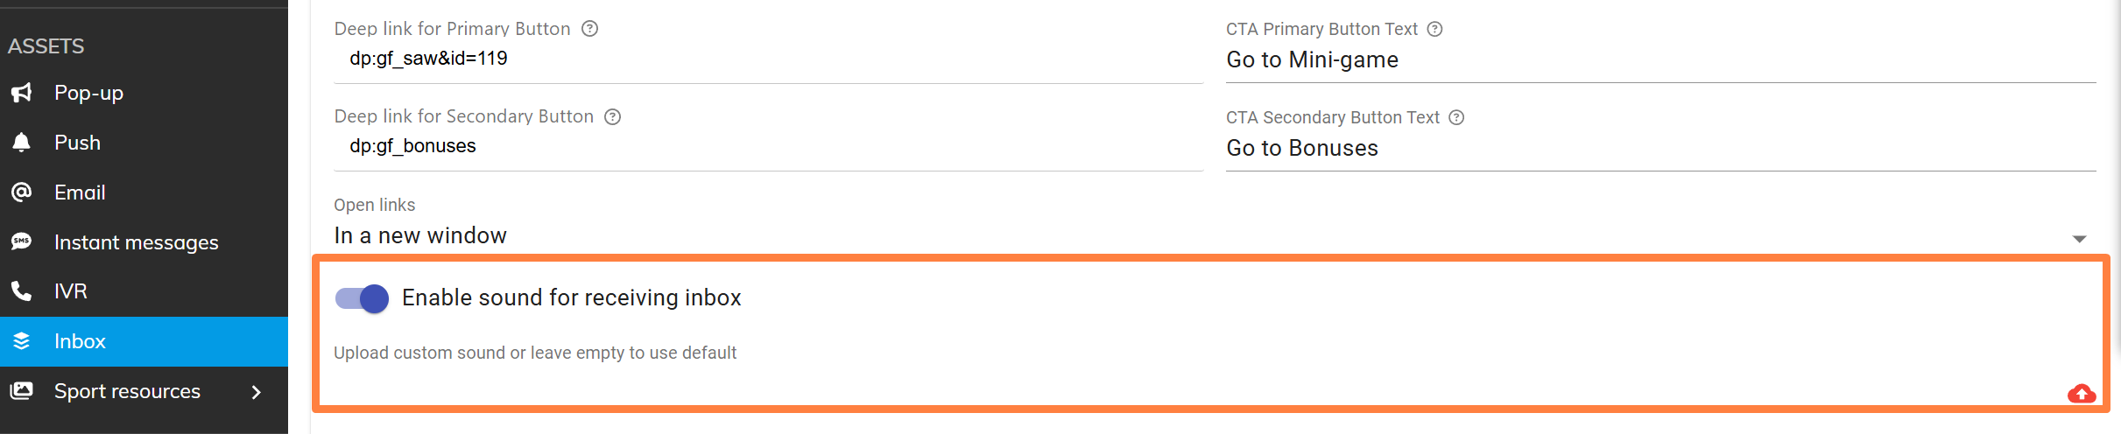The height and width of the screenshot is (434, 2121).
Task: Expand the Sport resources submenu arrow
Action: [x=256, y=392]
